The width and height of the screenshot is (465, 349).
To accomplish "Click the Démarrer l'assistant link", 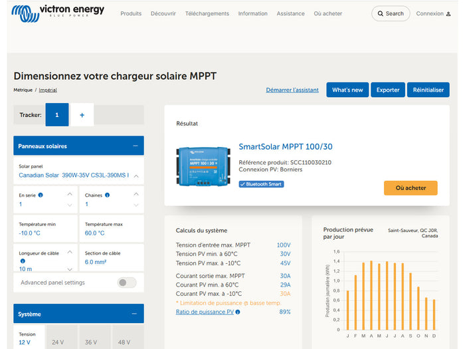I will click(292, 90).
